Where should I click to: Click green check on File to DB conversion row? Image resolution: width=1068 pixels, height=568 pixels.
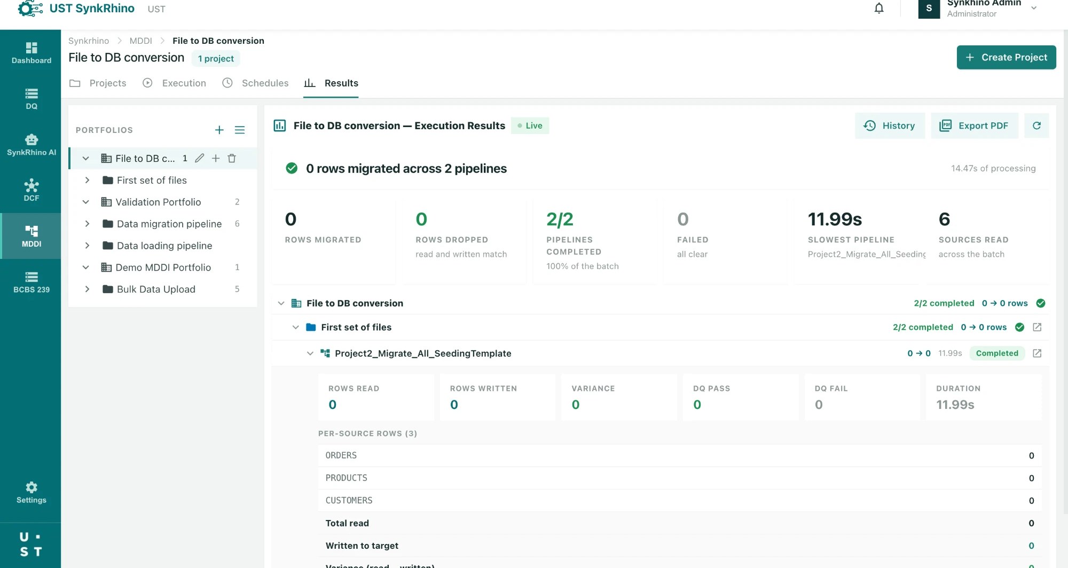tap(1041, 303)
